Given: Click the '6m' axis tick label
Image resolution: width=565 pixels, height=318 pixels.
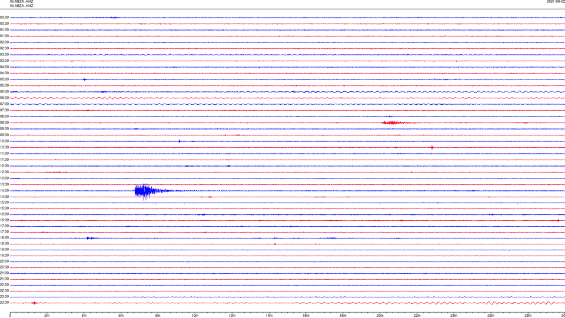Looking at the screenshot, I should [121, 316].
